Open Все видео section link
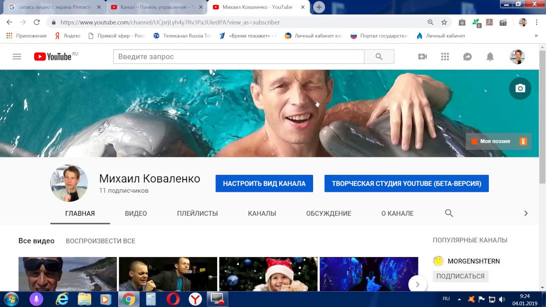 [36, 241]
